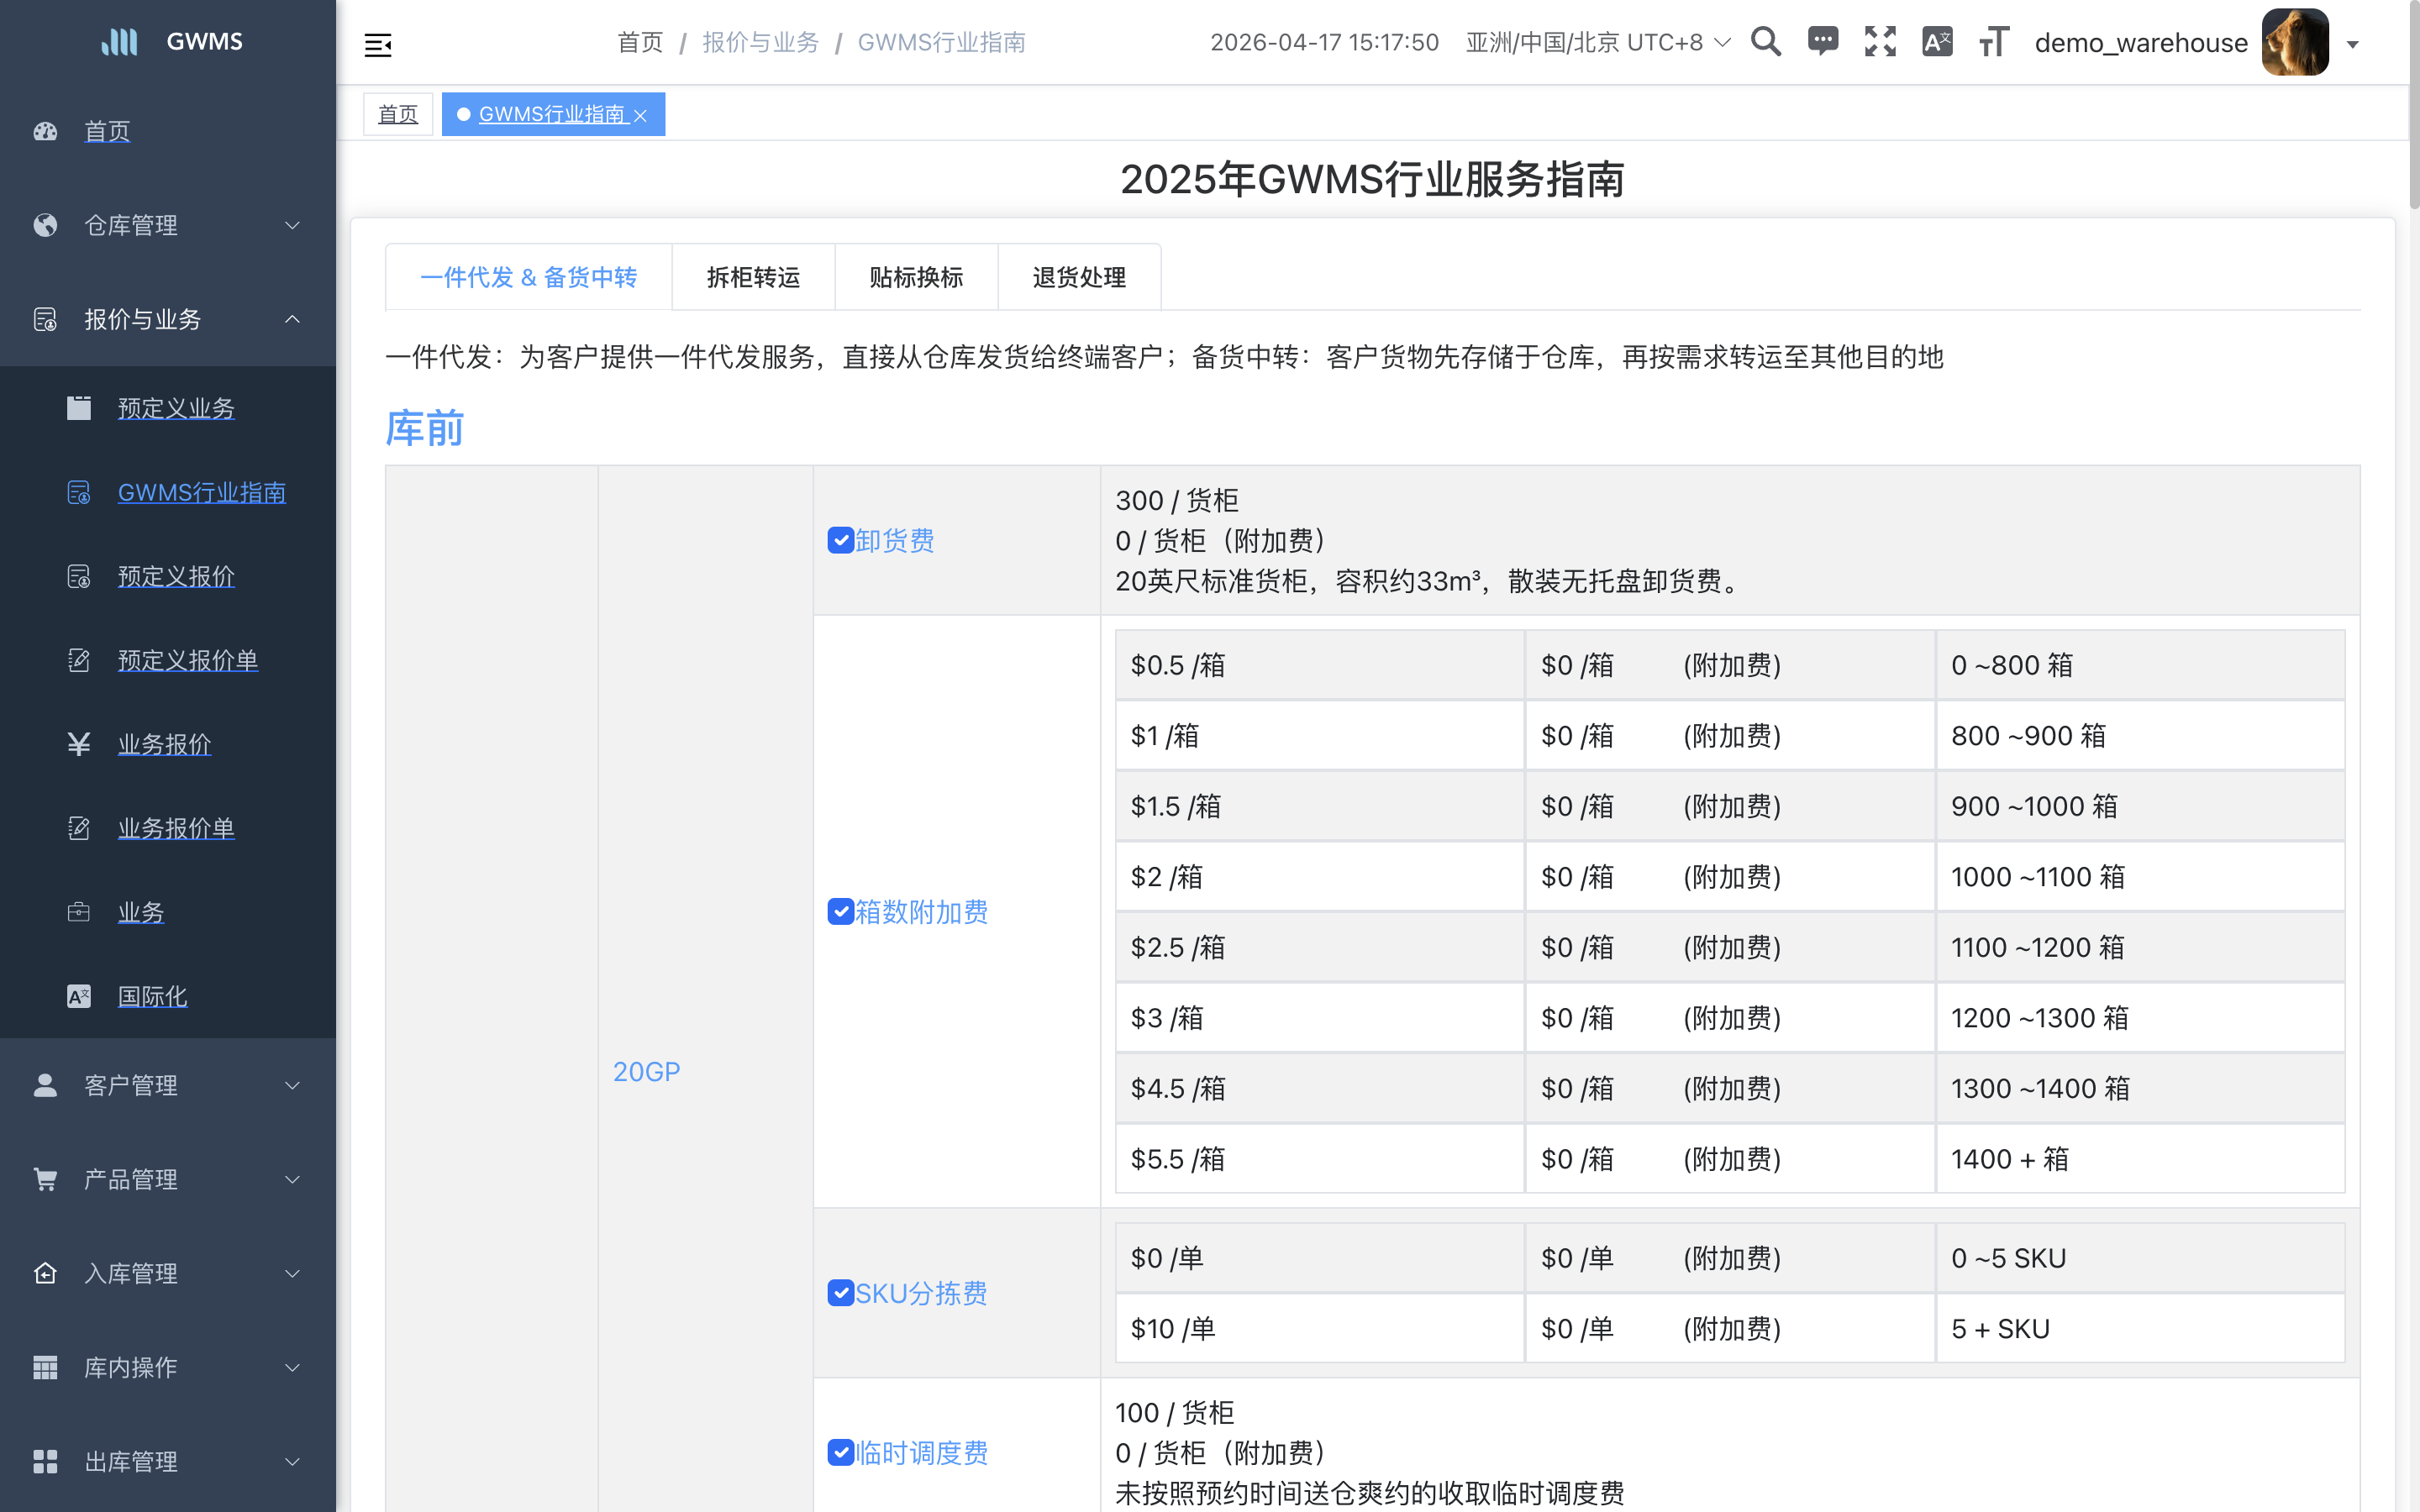Click the 报价与业务 breadcrumb

coord(760,42)
